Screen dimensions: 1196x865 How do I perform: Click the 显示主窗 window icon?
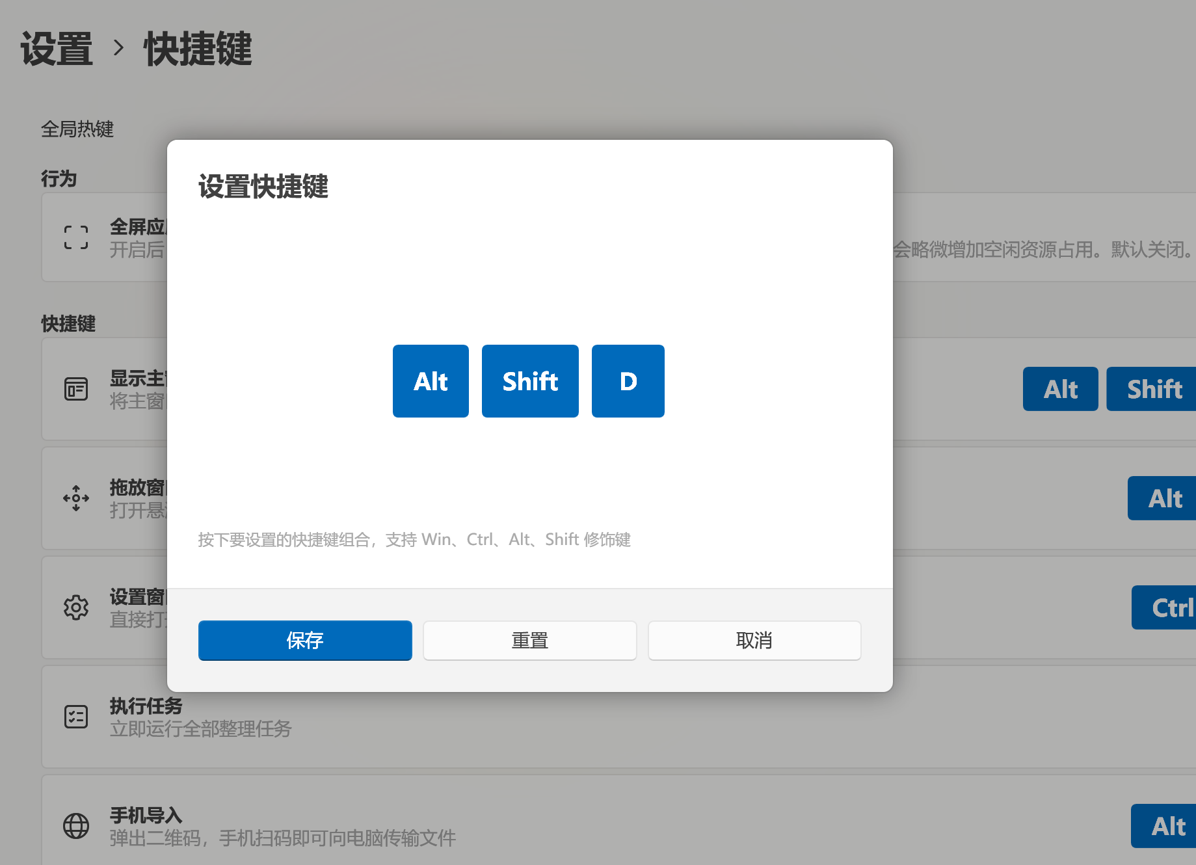[76, 389]
